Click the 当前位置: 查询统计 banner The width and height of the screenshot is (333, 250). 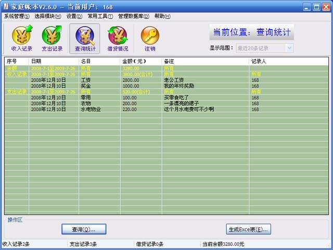251,32
